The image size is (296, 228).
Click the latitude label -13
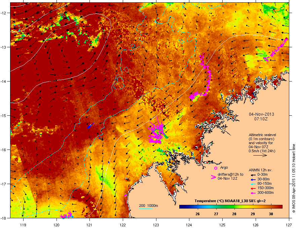point(4,47)
